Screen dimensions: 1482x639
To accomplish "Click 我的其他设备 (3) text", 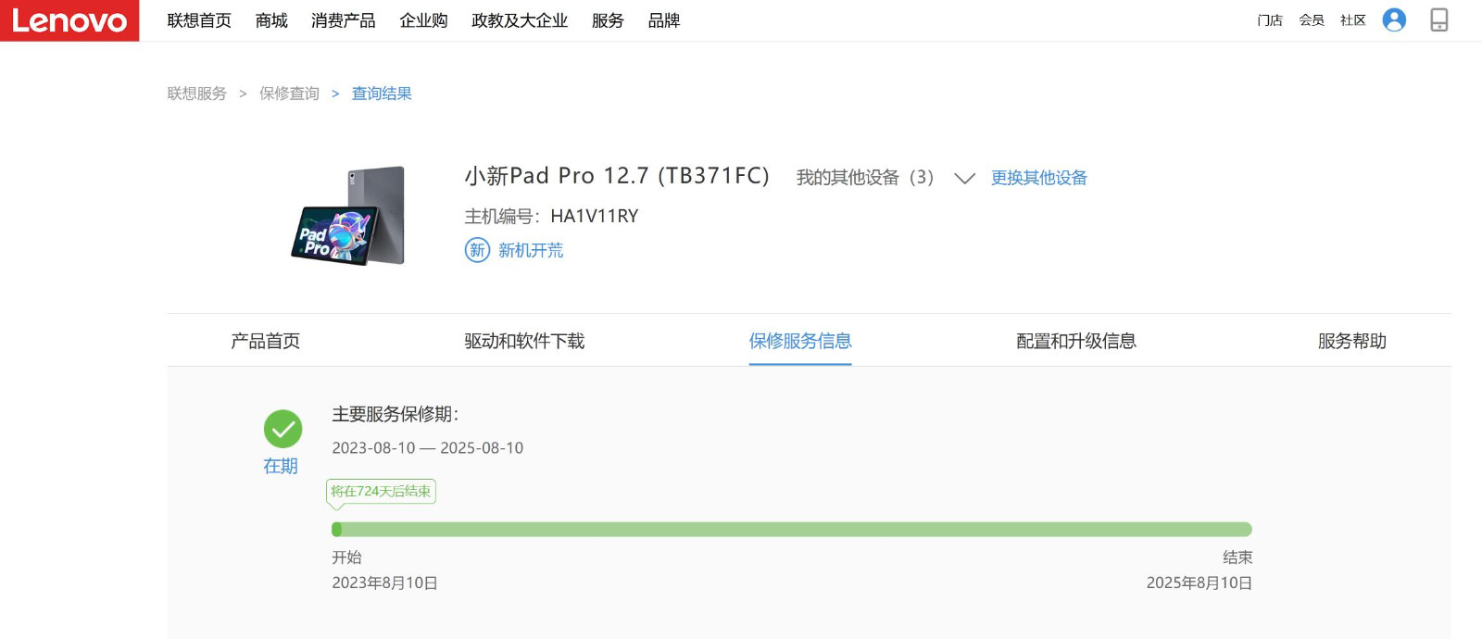I will pyautogui.click(x=865, y=178).
